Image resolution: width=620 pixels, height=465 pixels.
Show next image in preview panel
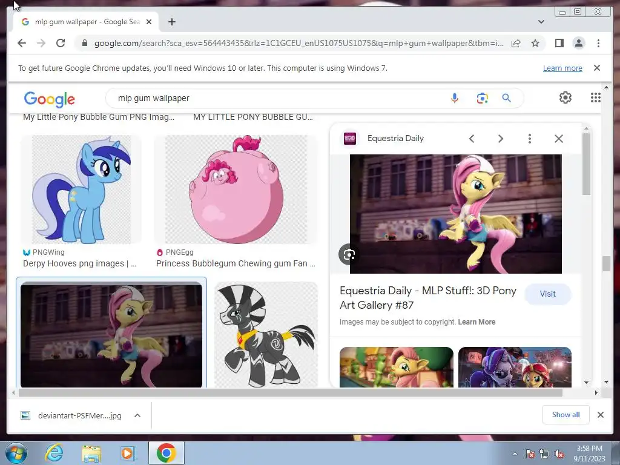click(x=501, y=139)
